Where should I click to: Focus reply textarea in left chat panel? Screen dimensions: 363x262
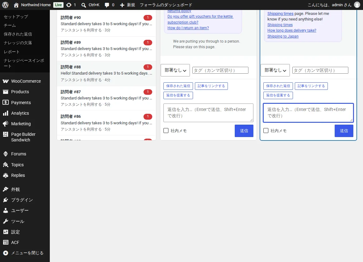coord(208,113)
